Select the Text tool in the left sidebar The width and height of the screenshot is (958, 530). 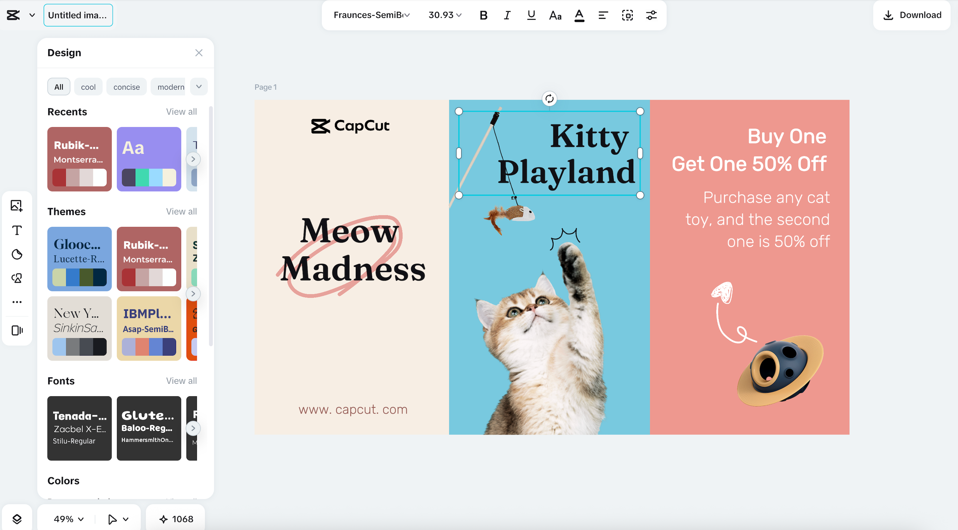tap(17, 230)
